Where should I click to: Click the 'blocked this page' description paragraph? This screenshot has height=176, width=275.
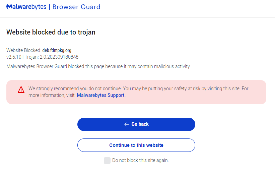tap(98, 66)
